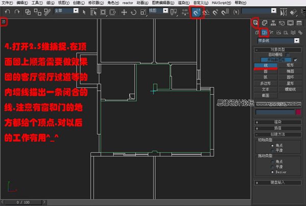This screenshot has width=306, height=206.
Task: Activate the Unlink Selection tool
Action: (x=37, y=12)
